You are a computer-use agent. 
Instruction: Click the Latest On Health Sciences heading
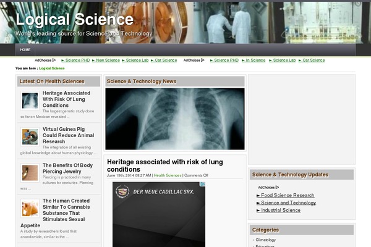coord(52,82)
